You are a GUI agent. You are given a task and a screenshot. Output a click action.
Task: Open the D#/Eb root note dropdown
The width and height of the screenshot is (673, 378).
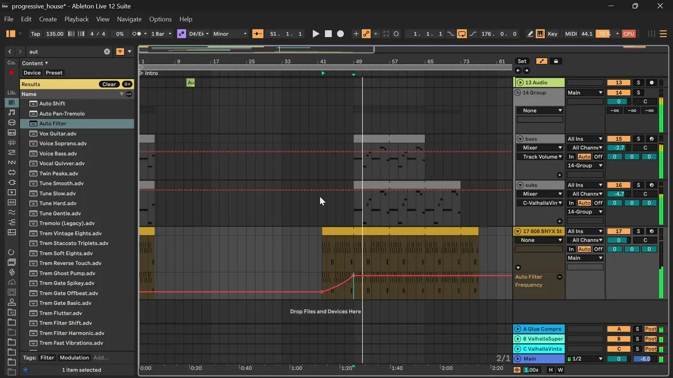click(199, 34)
